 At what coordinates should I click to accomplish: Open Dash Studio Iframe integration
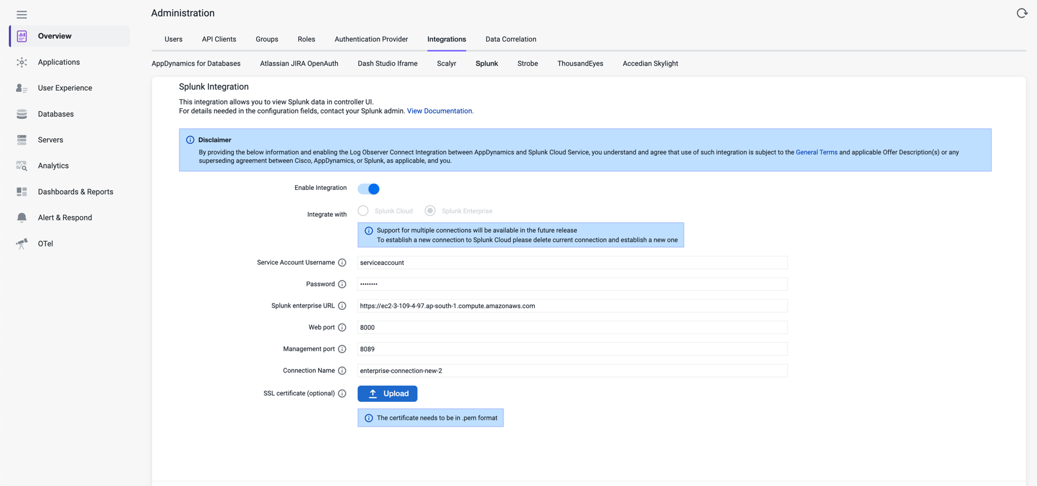click(387, 64)
